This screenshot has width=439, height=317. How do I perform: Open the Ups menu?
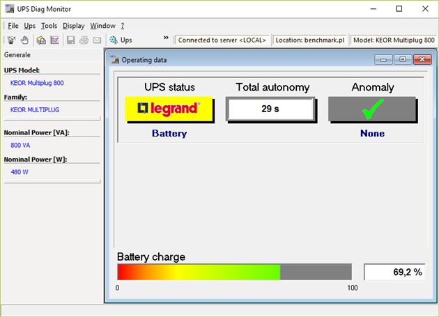[x=30, y=26]
